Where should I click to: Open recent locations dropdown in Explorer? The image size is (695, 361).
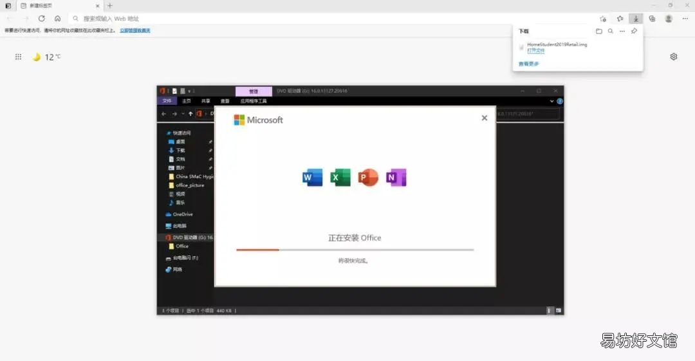183,114
